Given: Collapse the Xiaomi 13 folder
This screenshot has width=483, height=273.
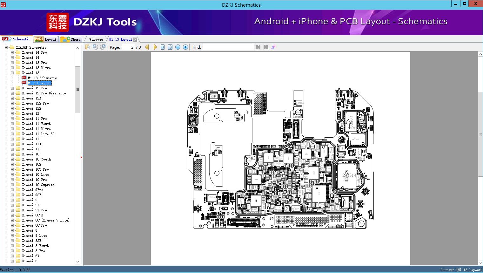Looking at the screenshot, I should [12, 73].
